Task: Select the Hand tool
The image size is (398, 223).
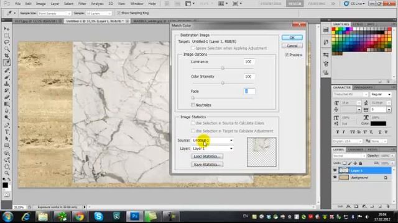Action: click(x=7, y=167)
